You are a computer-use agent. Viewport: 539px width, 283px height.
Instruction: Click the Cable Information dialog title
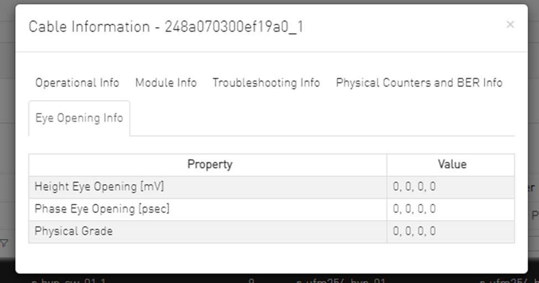click(x=89, y=27)
